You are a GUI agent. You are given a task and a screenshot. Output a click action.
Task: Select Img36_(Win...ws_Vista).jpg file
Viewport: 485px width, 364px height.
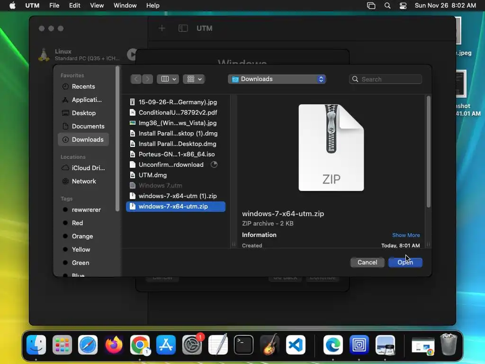(x=176, y=123)
